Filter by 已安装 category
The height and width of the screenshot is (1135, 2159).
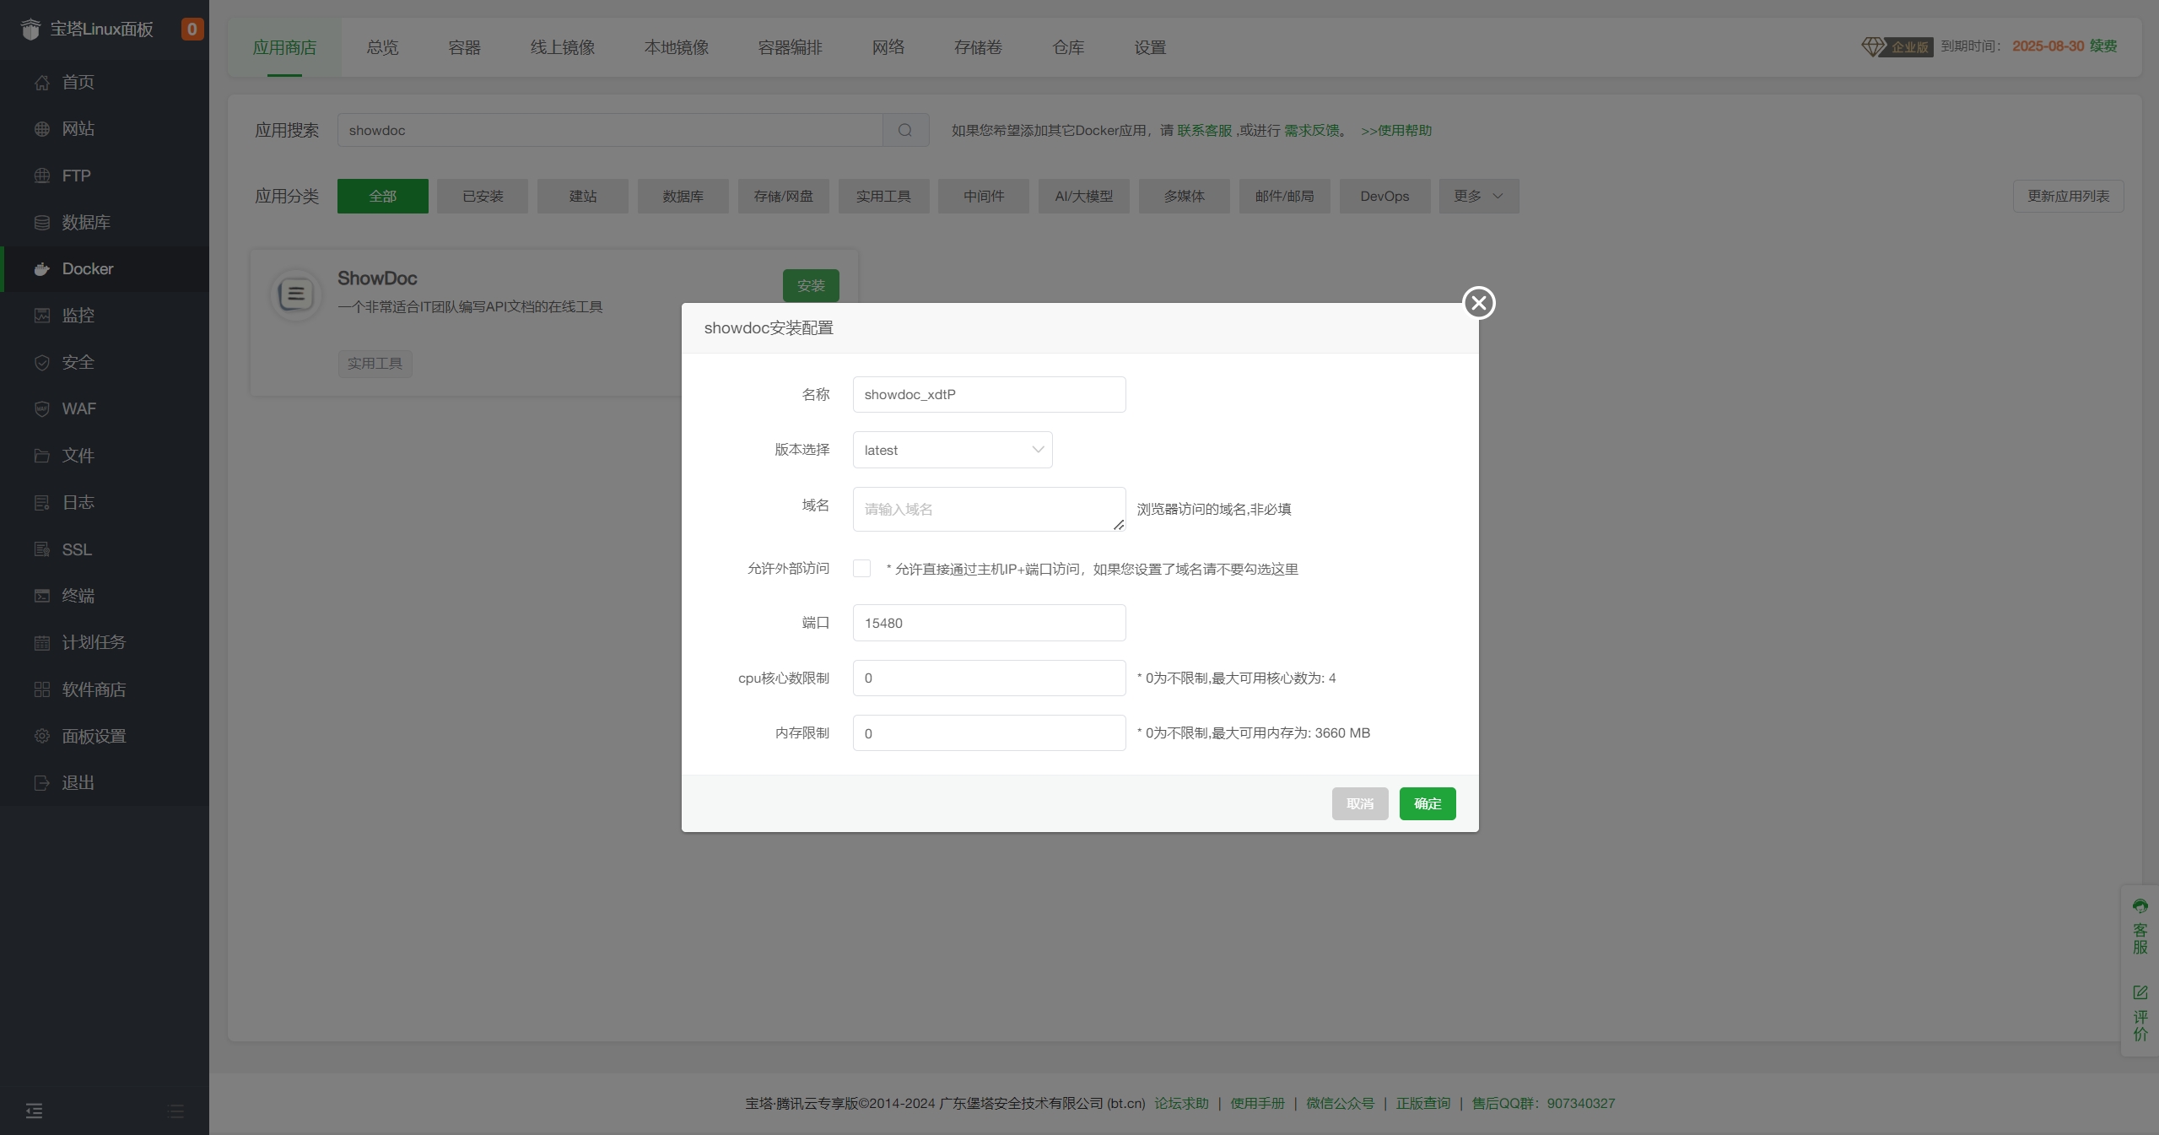(483, 196)
